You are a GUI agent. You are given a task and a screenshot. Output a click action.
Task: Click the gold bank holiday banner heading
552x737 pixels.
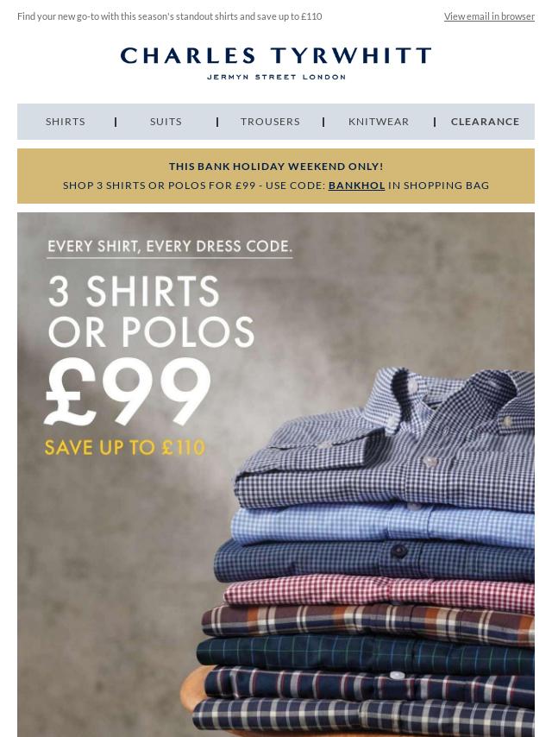tap(276, 167)
